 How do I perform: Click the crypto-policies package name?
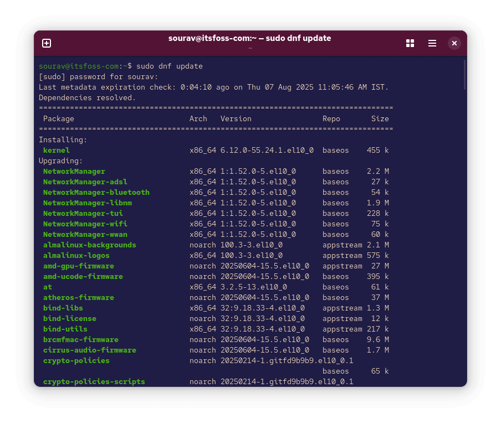(76, 360)
